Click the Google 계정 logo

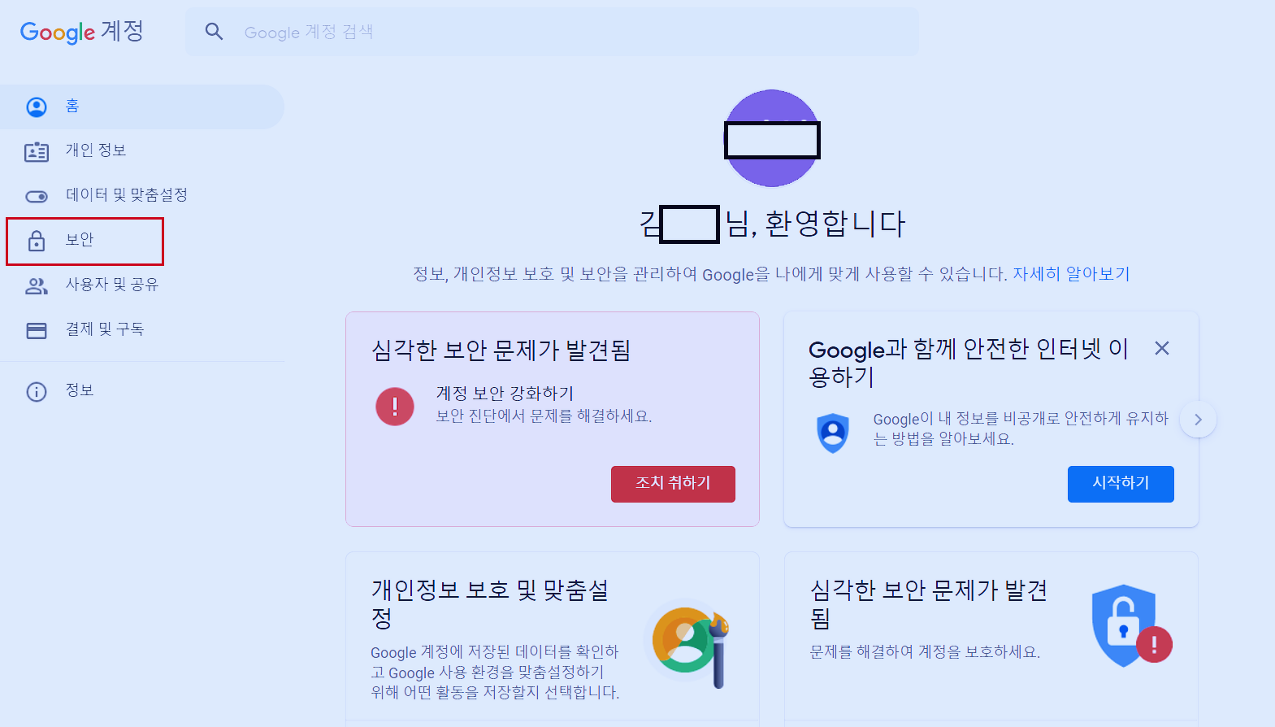tap(82, 32)
